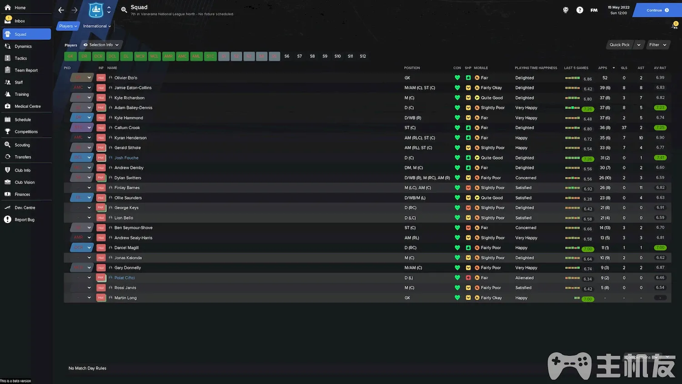Image resolution: width=682 pixels, height=384 pixels.
Task: Open position dropdown for George Keys
Action: coord(89,208)
